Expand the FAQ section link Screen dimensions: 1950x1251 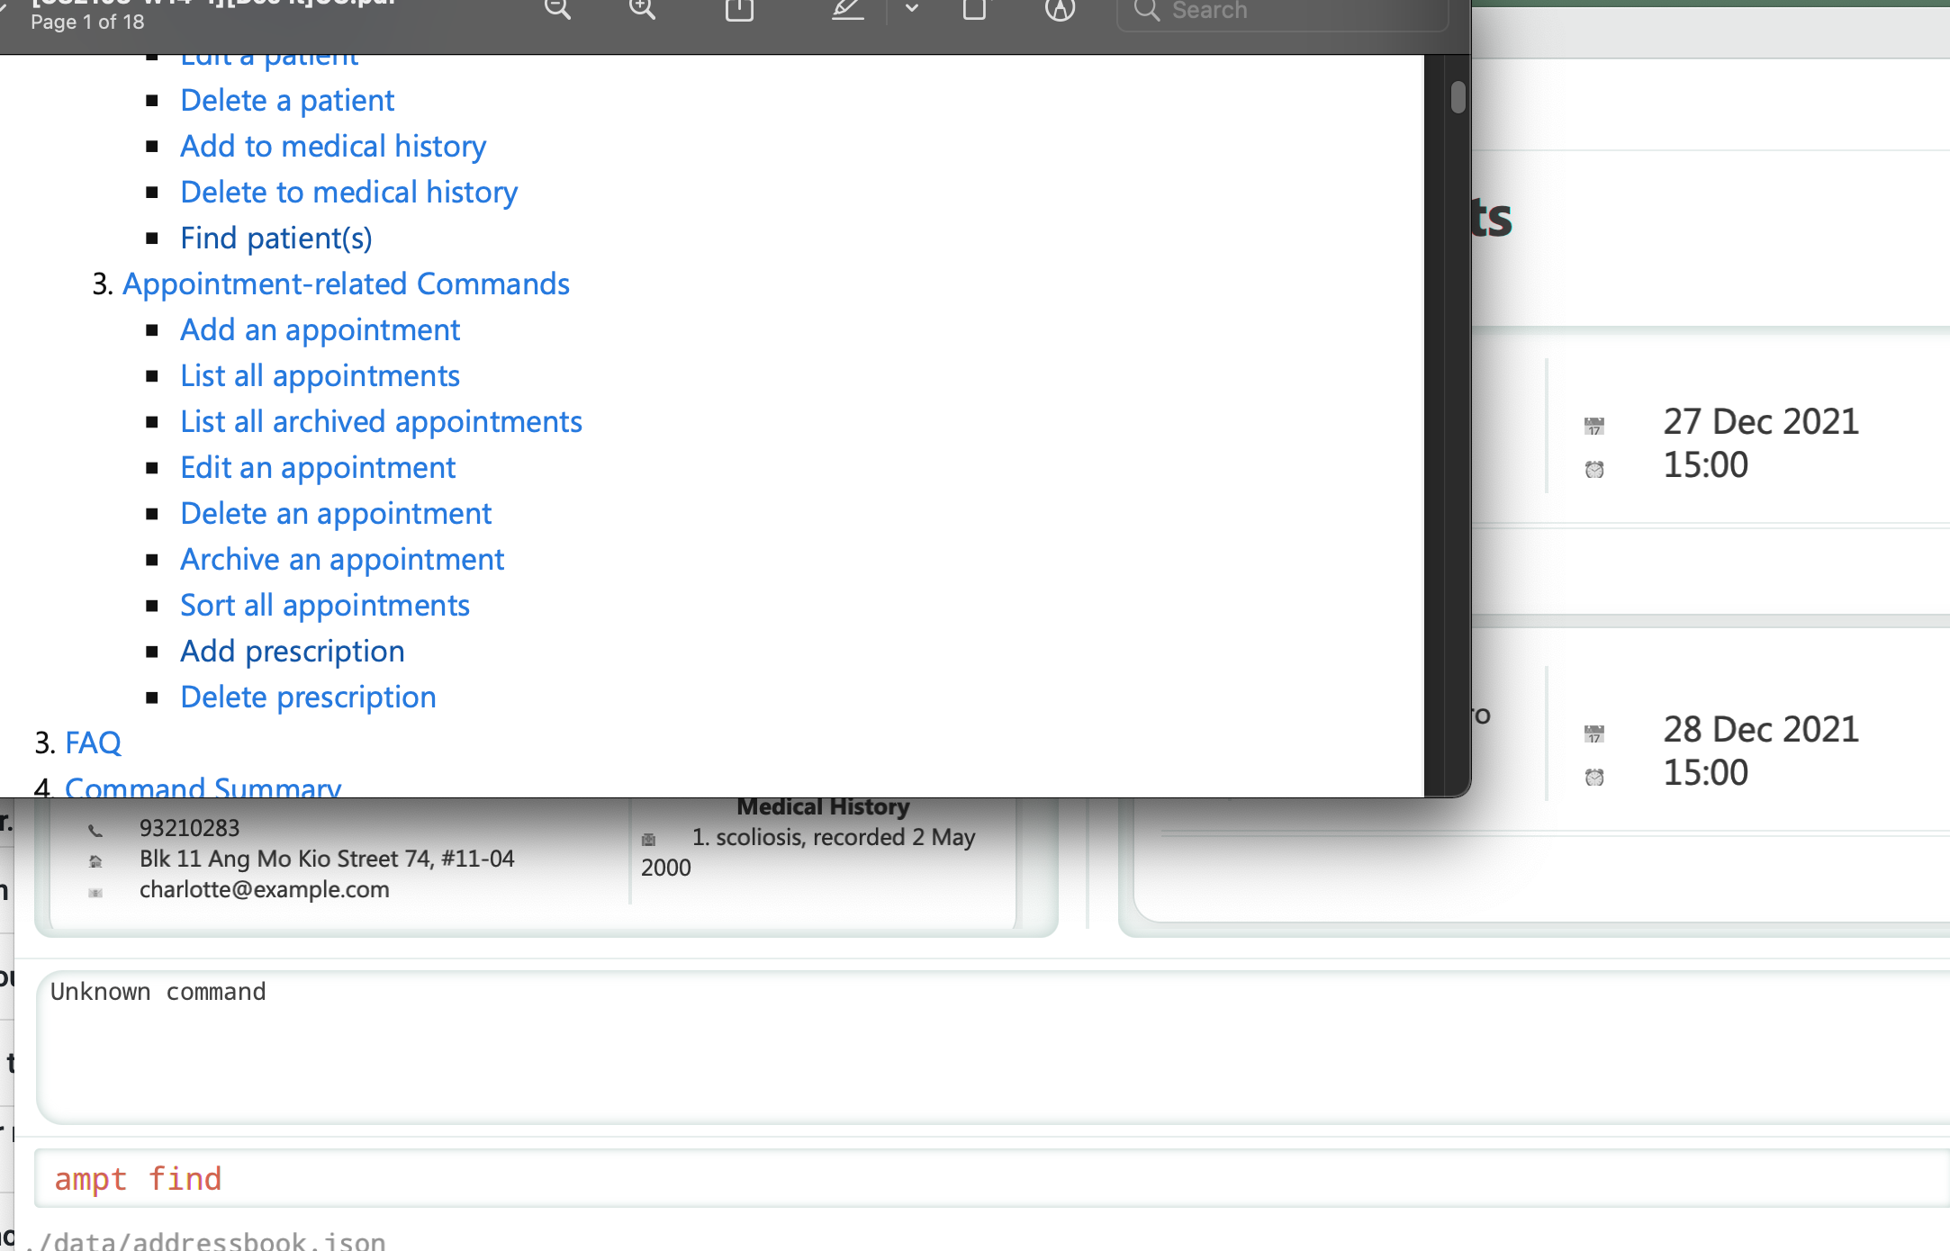point(94,741)
